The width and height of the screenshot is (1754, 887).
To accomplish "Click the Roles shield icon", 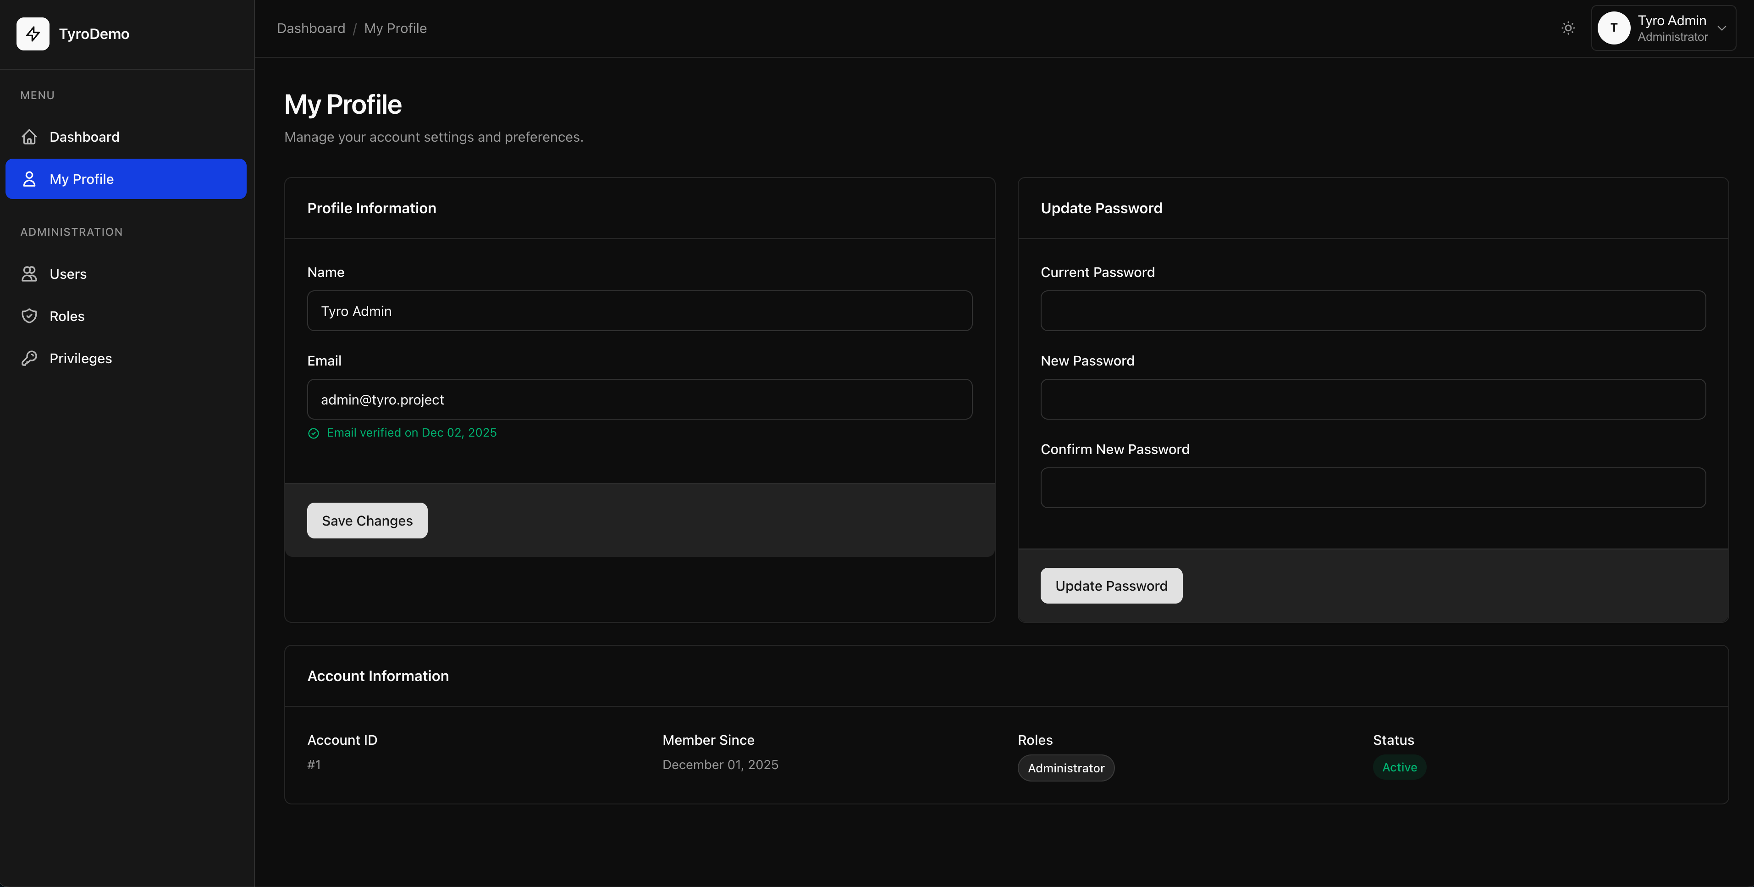I will [29, 316].
